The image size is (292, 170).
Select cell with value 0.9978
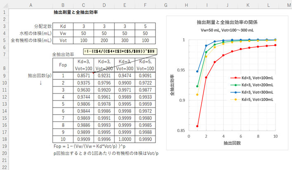tap(104, 104)
